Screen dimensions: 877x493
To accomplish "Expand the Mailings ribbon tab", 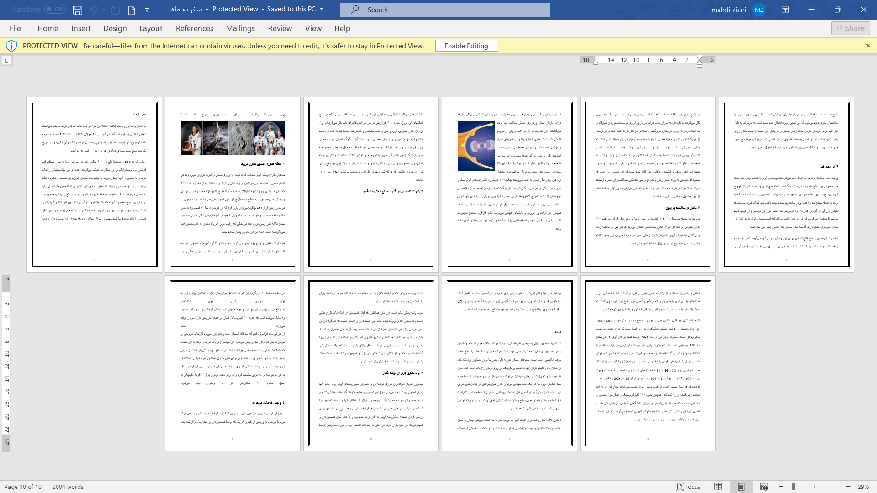I will pyautogui.click(x=240, y=28).
